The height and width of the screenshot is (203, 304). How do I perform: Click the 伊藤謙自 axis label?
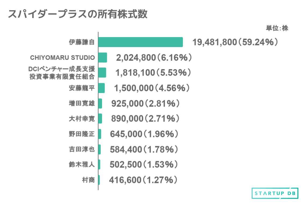[81, 42]
